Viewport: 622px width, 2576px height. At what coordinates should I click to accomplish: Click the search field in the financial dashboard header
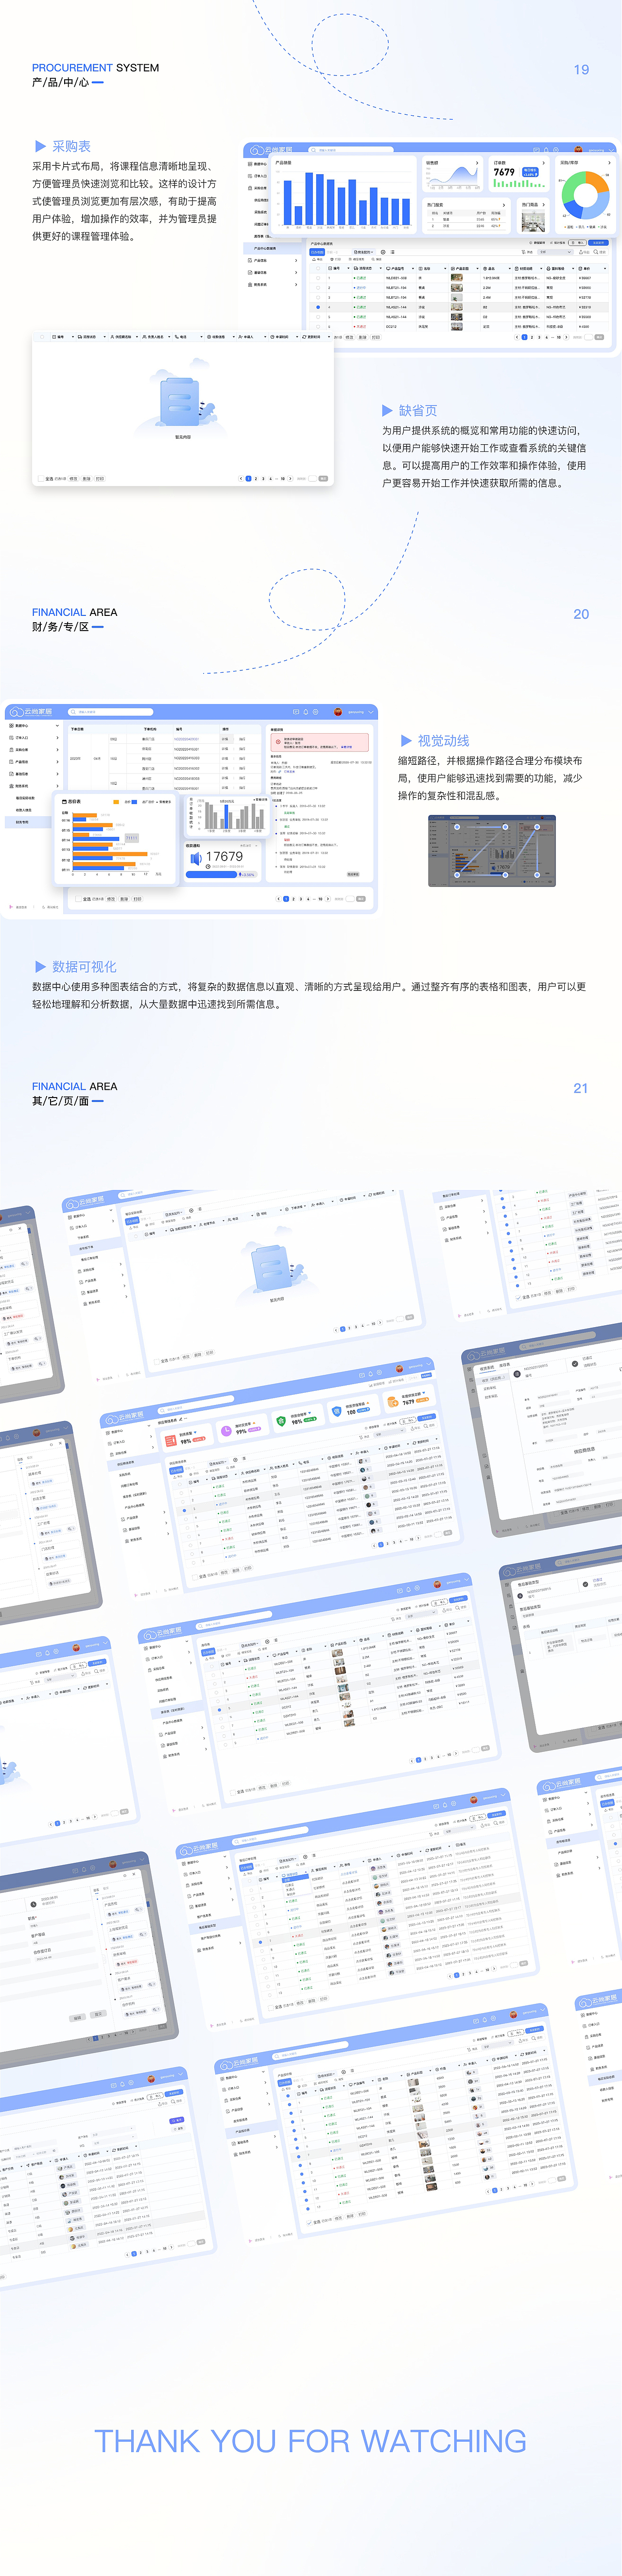coord(110,712)
